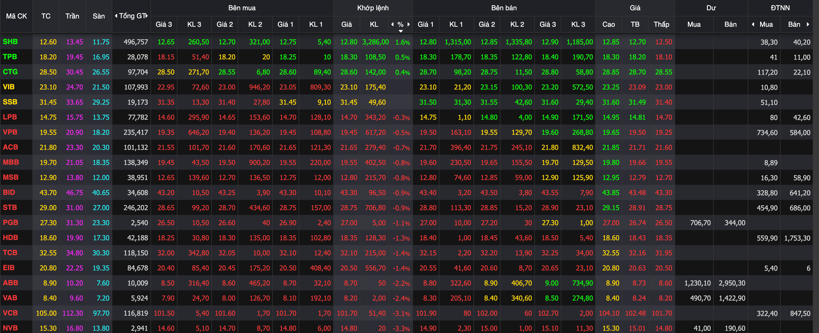Open the TPB ticker symbol
Screen dimensions: 819x333
click(x=10, y=57)
